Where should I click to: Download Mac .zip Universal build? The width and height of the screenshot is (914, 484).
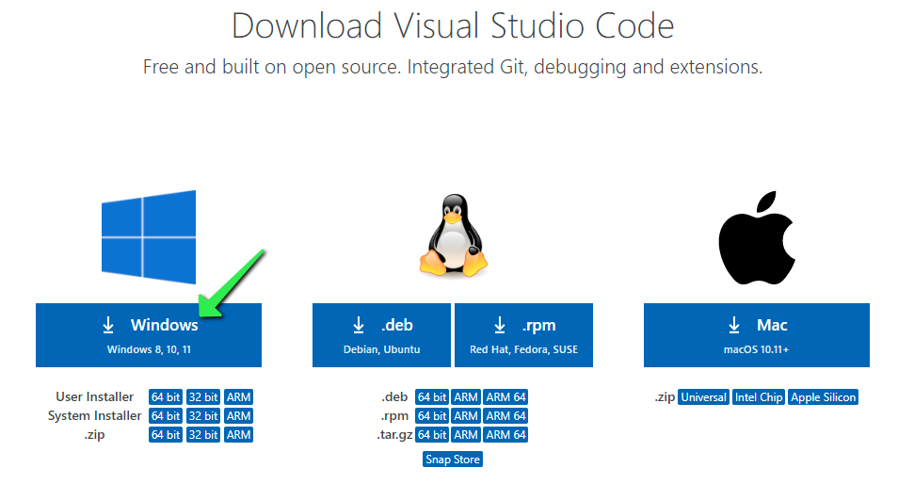[703, 397]
